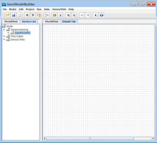157x143 pixels.
Task: Click the redo arrow icon
Action: coord(88,15)
